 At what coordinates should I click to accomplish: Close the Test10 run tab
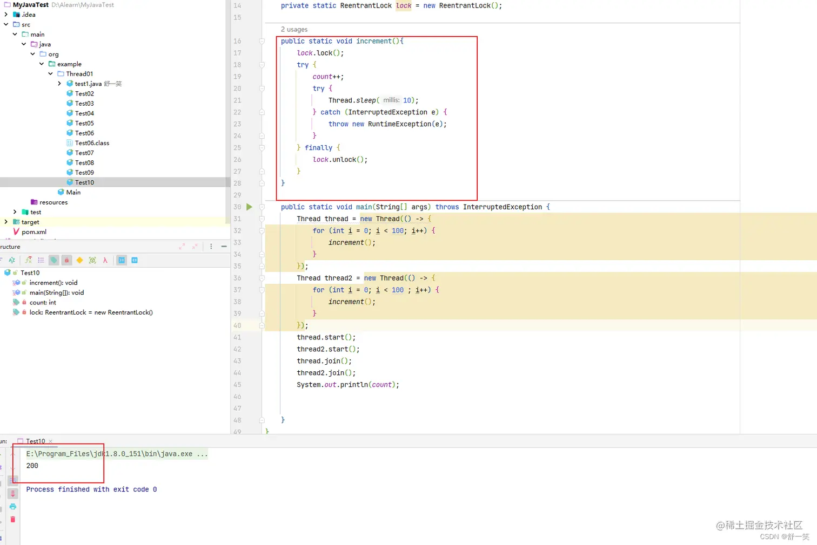[51, 441]
